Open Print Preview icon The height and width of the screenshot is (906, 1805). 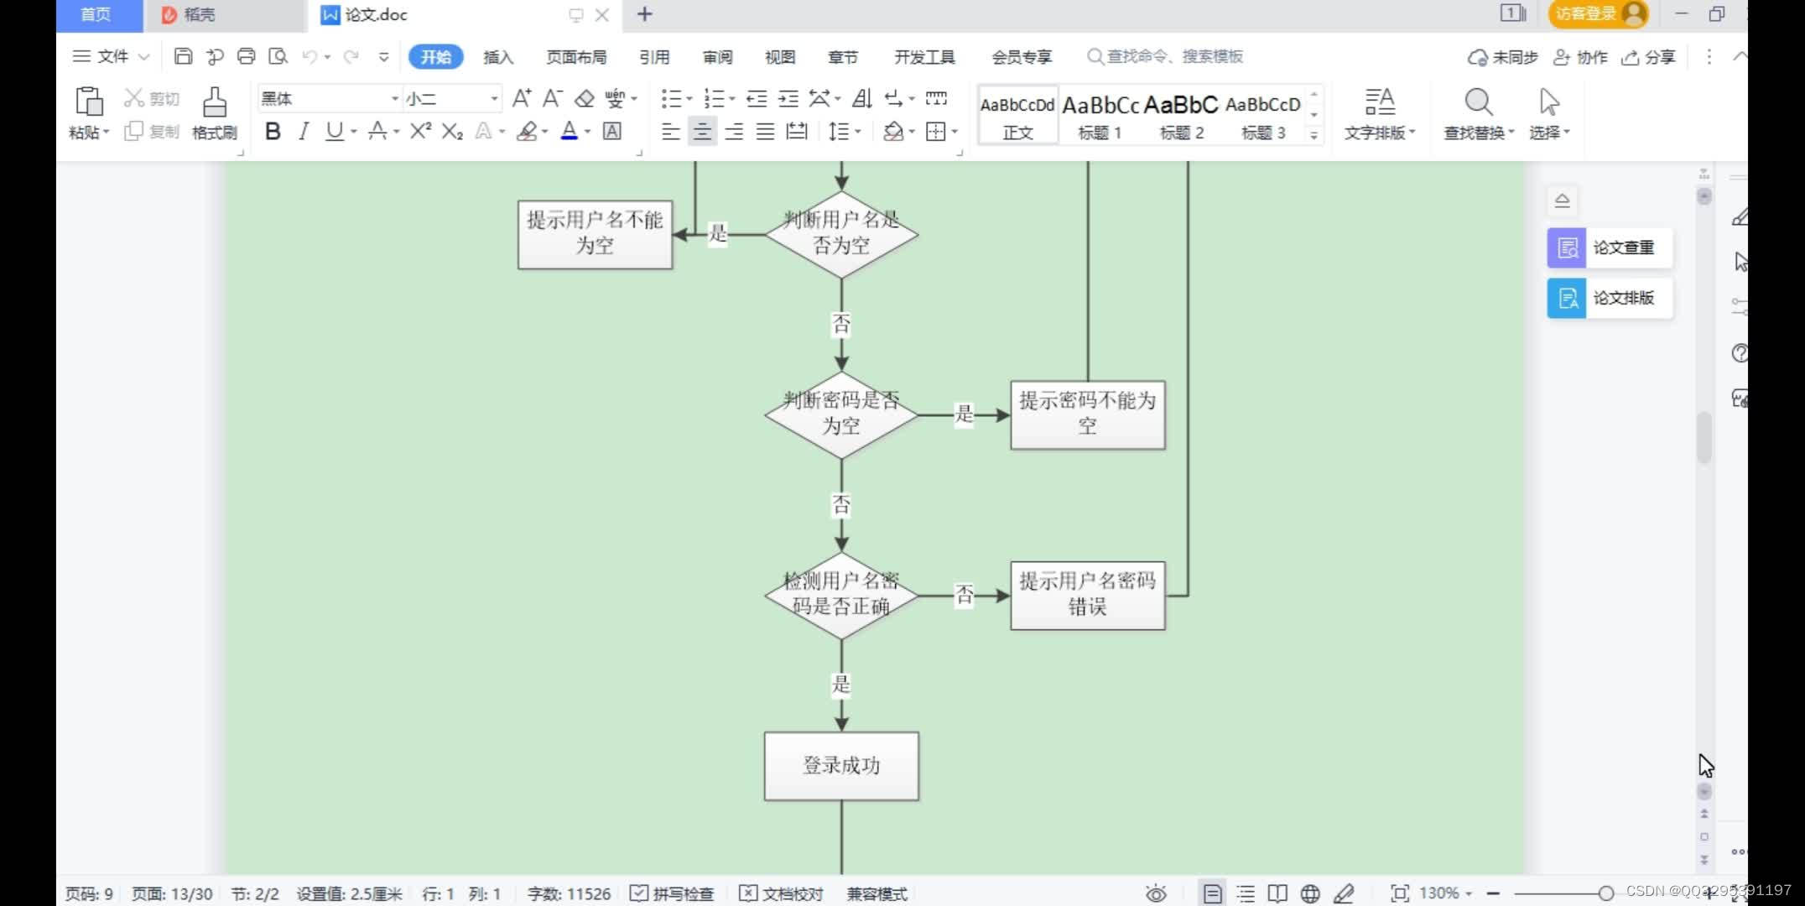coord(278,56)
